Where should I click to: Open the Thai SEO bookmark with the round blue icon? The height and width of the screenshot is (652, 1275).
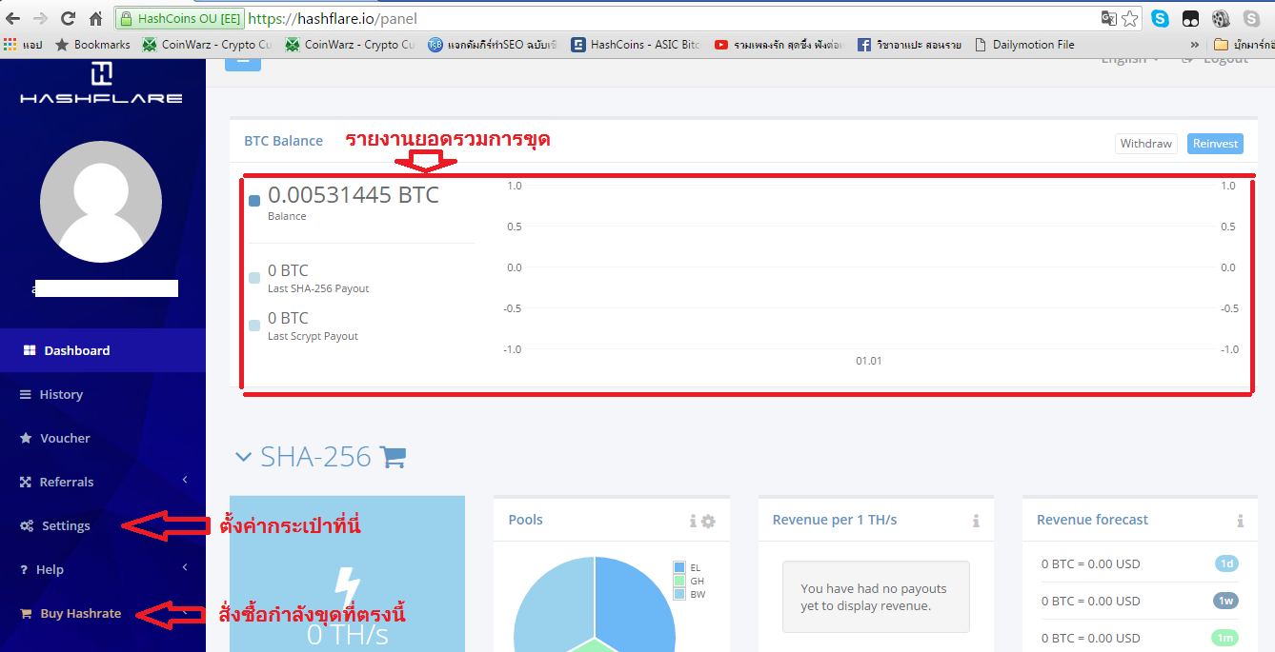(493, 44)
